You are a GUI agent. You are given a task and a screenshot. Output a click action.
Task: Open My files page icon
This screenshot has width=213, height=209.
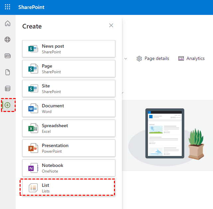[8, 72]
